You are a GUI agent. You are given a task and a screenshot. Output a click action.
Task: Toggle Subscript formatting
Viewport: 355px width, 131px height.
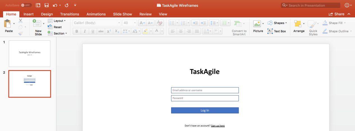tap(117, 31)
